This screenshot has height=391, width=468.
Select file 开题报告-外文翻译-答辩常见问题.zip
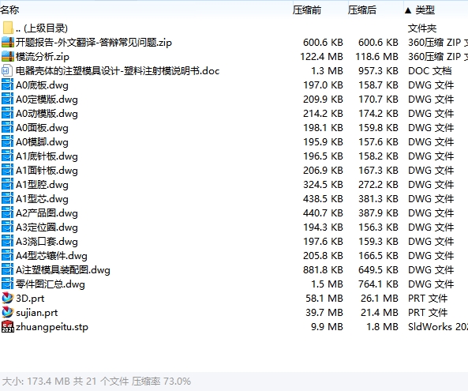click(x=94, y=43)
